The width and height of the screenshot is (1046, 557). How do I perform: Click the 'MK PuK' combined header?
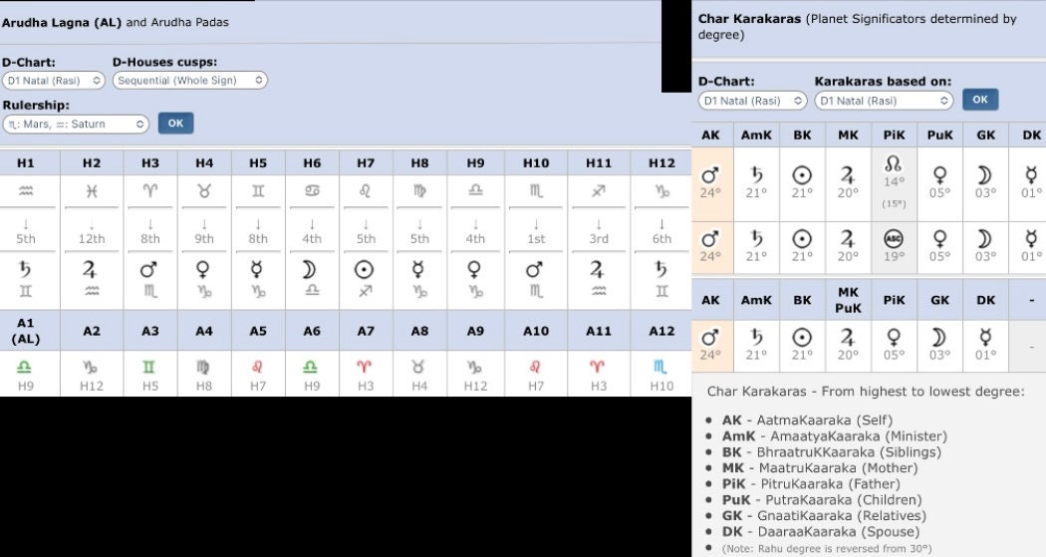[848, 300]
